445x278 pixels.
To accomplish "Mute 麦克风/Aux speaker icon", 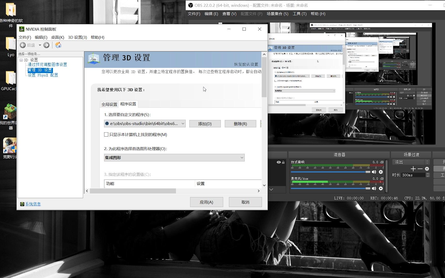I will coord(374,188).
